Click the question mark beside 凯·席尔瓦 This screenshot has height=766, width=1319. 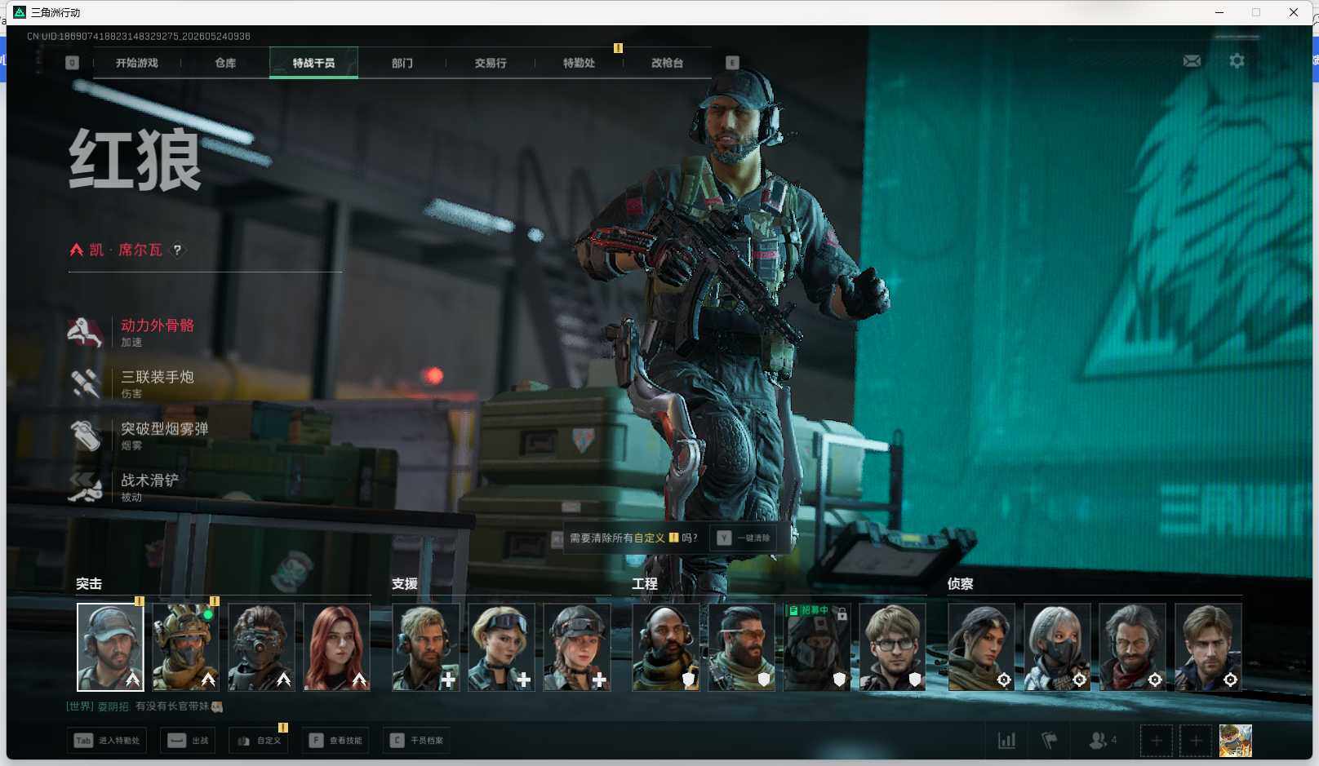coord(177,250)
